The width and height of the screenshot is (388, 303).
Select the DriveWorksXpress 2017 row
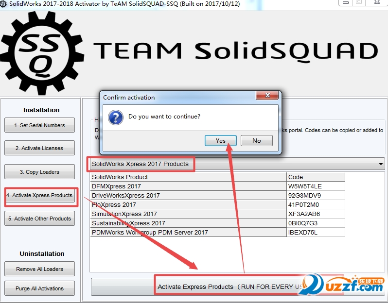[217, 196]
